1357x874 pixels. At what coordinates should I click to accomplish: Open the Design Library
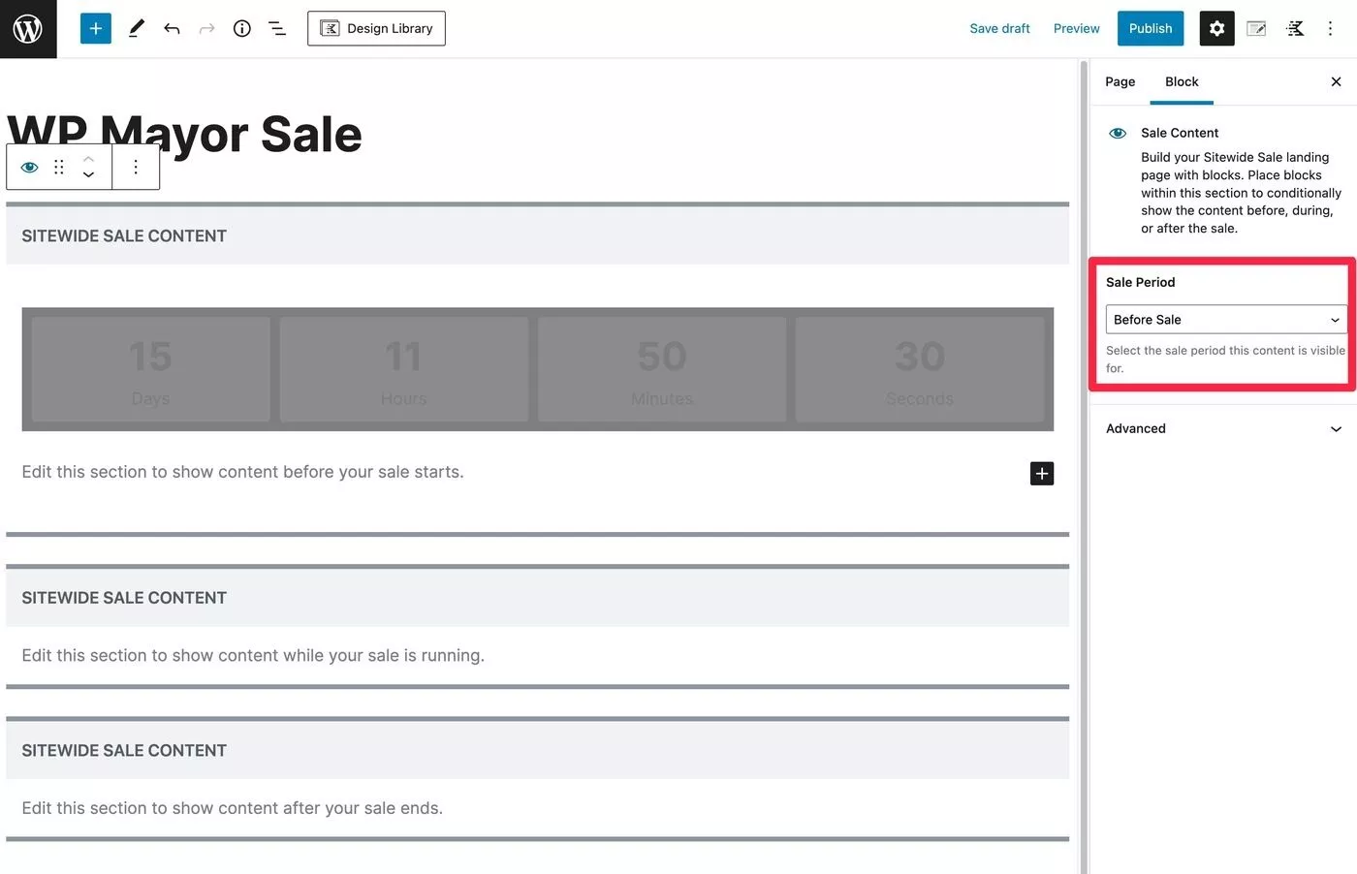click(x=376, y=29)
